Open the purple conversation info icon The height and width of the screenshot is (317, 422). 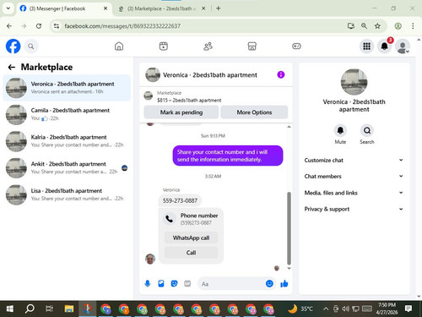(x=281, y=74)
